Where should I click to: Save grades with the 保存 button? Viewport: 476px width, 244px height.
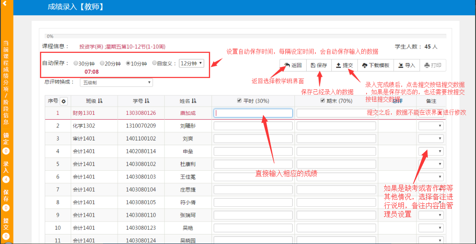click(319, 65)
